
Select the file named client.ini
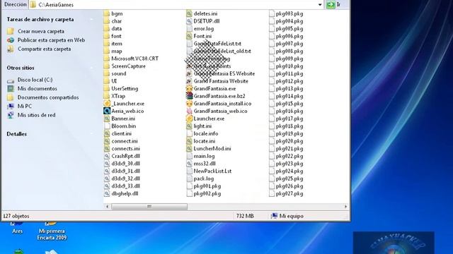121,133
